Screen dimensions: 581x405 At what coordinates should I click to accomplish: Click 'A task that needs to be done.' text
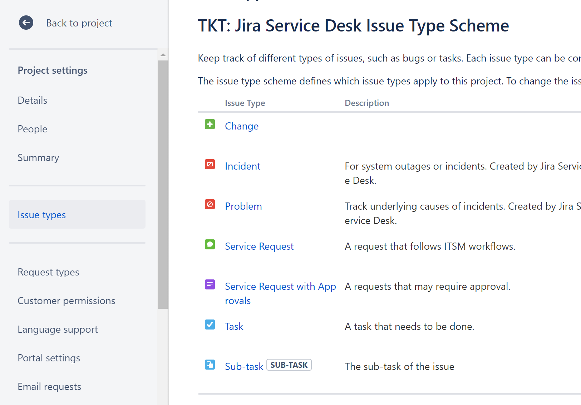(409, 327)
